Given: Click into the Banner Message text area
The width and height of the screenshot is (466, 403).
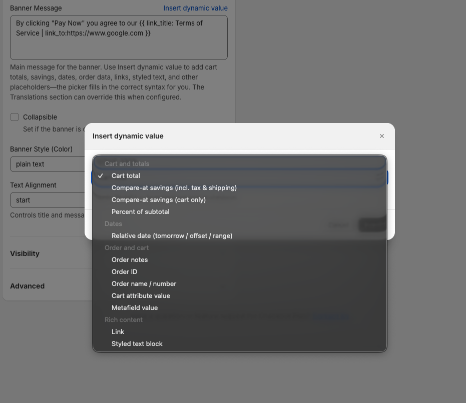Looking at the screenshot, I should point(119,37).
